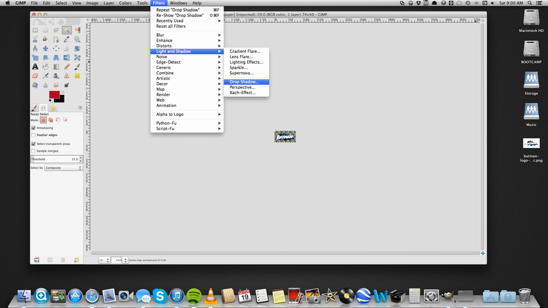Select the Color Picker eyedropper tool
The image size is (548, 308).
tap(67, 39)
